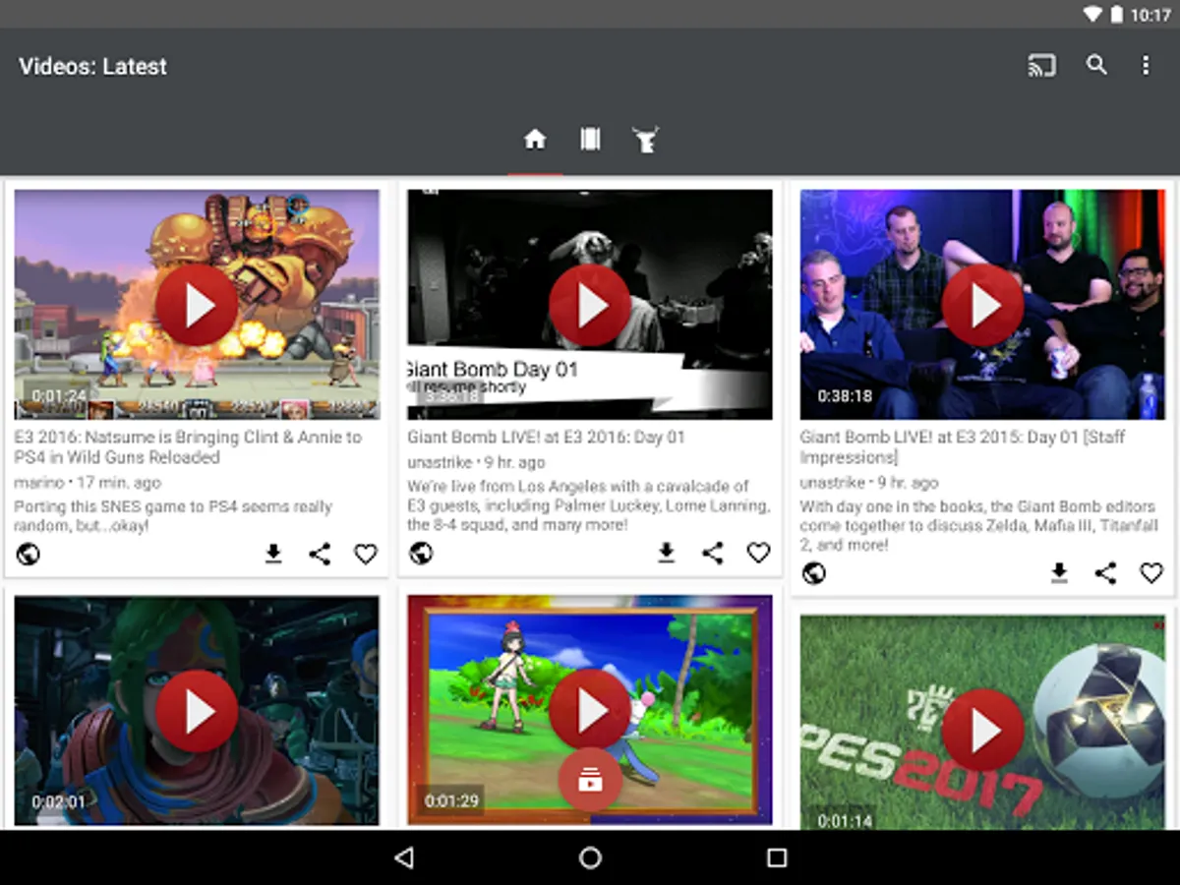Play the PES 2017 video
Screen dimensions: 1180x885
tap(982, 730)
